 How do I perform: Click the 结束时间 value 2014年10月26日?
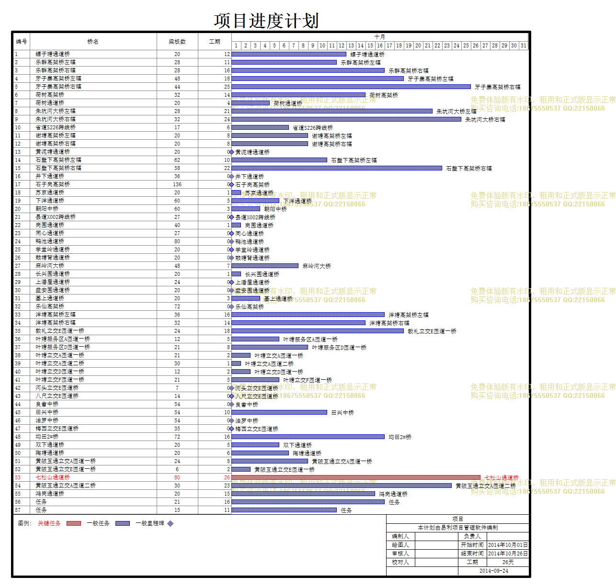pyautogui.click(x=508, y=554)
